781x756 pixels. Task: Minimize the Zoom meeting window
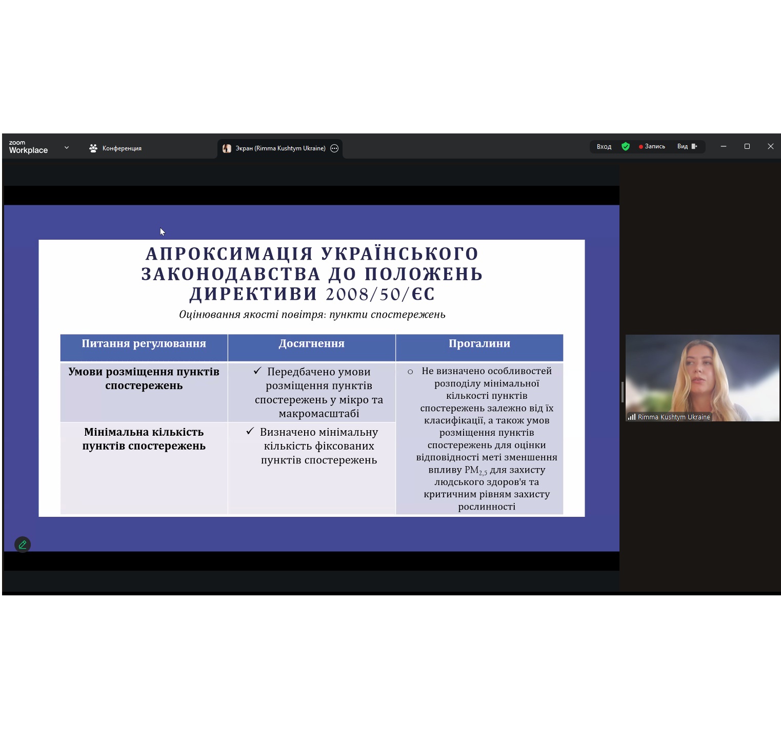[723, 147]
